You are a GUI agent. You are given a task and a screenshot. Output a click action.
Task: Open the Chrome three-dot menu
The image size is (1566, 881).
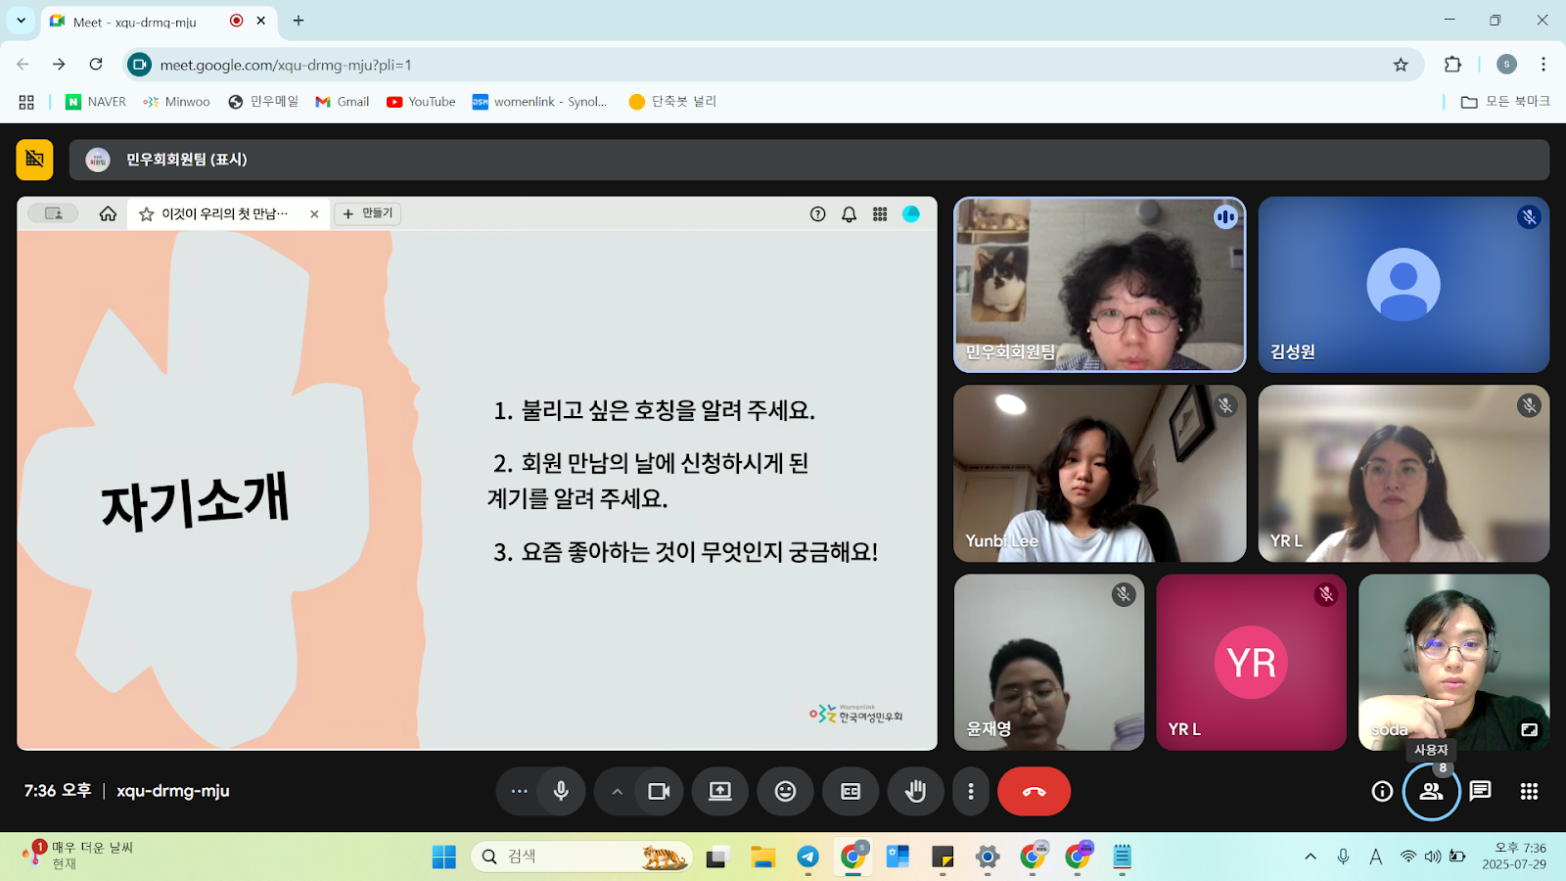pyautogui.click(x=1543, y=65)
